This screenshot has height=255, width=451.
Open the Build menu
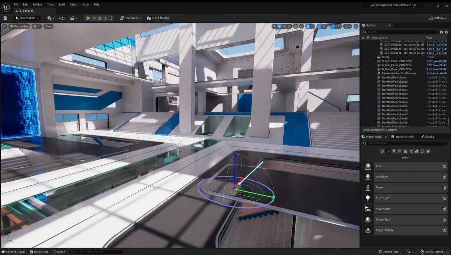(62, 5)
